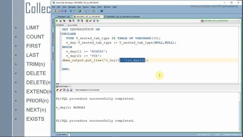Open the DEVUSER2 connection selector combo box

tap(220, 21)
